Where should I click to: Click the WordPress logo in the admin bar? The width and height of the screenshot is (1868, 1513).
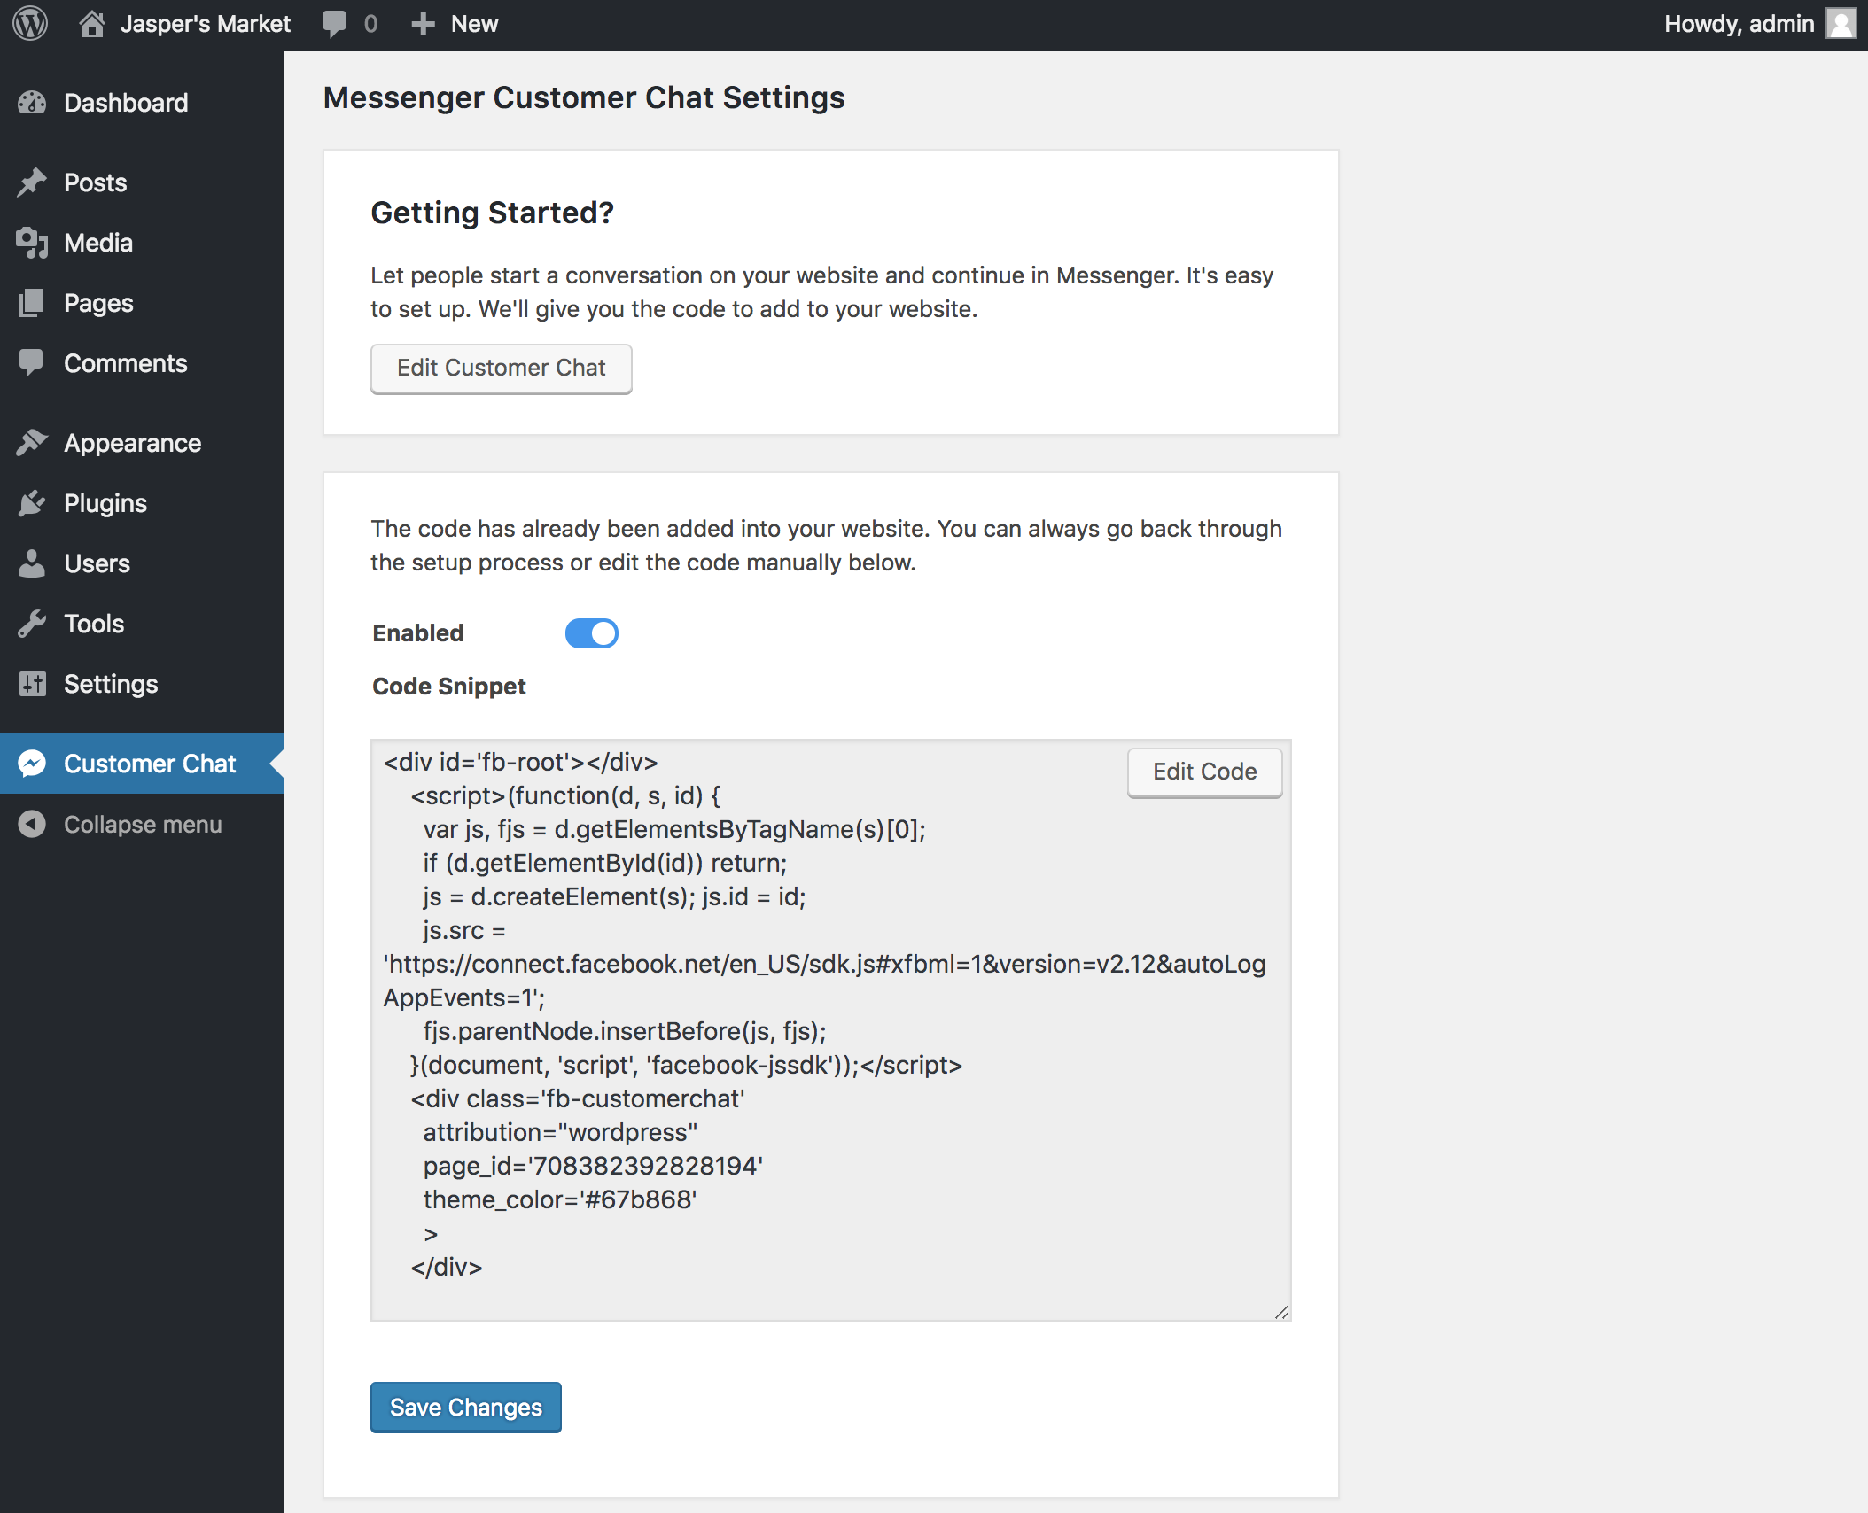point(29,23)
